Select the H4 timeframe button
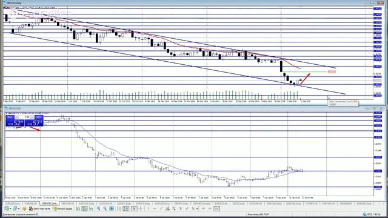The width and height of the screenshot is (388, 218). (210, 208)
